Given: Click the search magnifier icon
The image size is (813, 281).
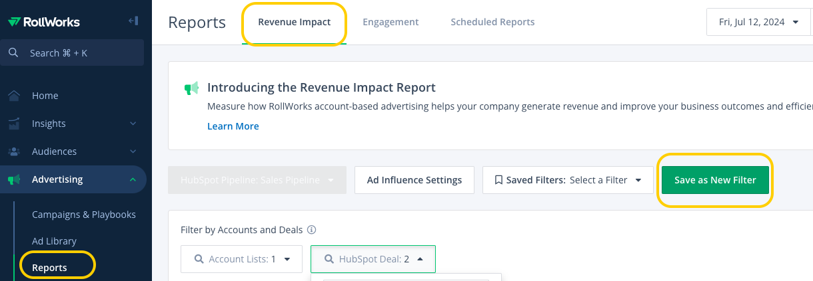Looking at the screenshot, I should pos(13,52).
